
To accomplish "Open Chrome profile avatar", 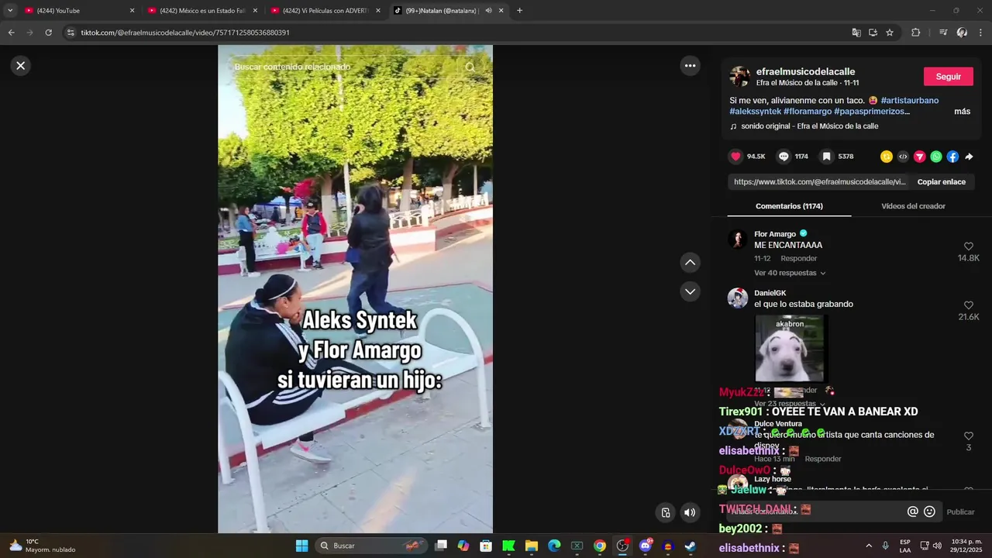I will [962, 33].
